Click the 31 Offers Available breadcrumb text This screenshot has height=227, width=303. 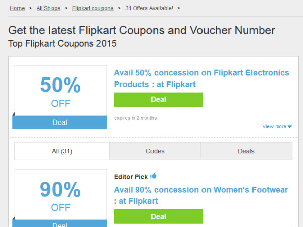(x=149, y=8)
